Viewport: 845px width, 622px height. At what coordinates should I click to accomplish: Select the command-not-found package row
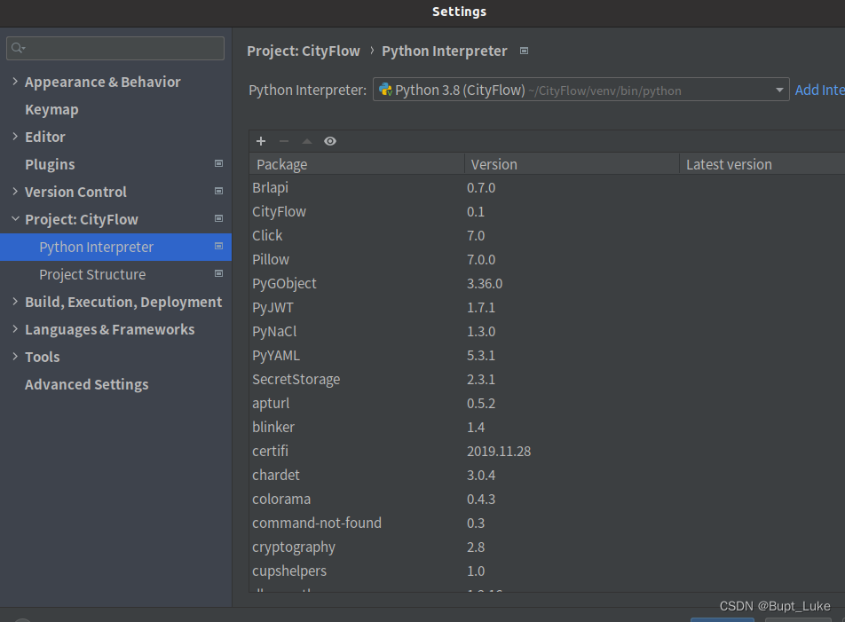pyautogui.click(x=547, y=523)
